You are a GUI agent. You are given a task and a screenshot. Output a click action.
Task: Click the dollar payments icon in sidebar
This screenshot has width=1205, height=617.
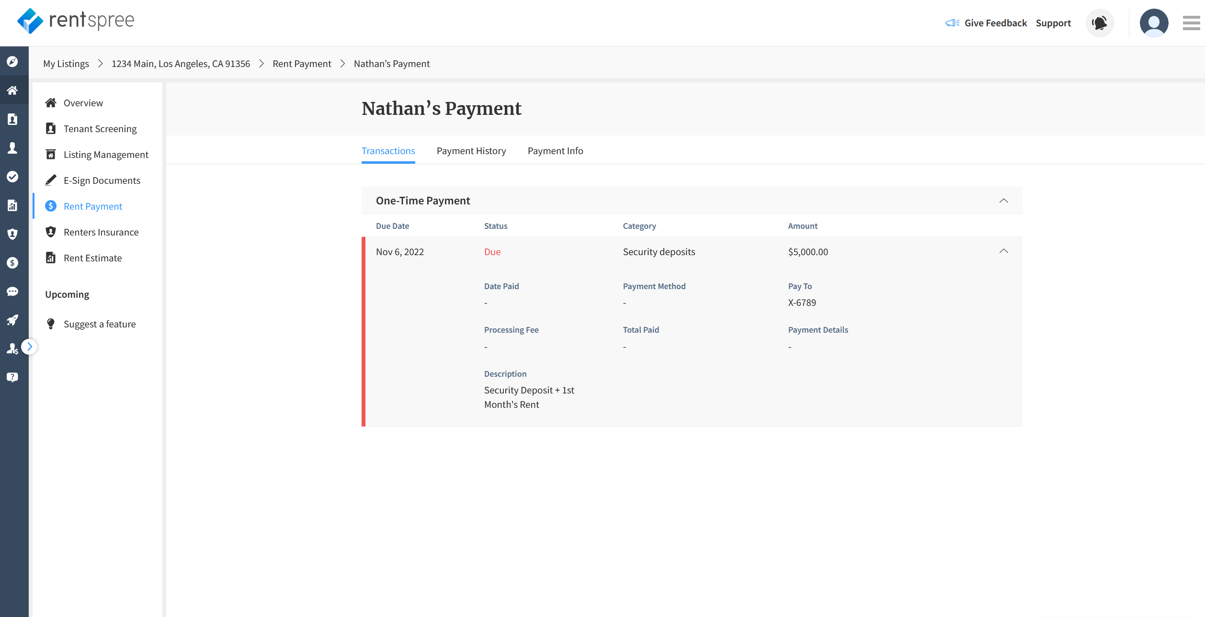[13, 262]
